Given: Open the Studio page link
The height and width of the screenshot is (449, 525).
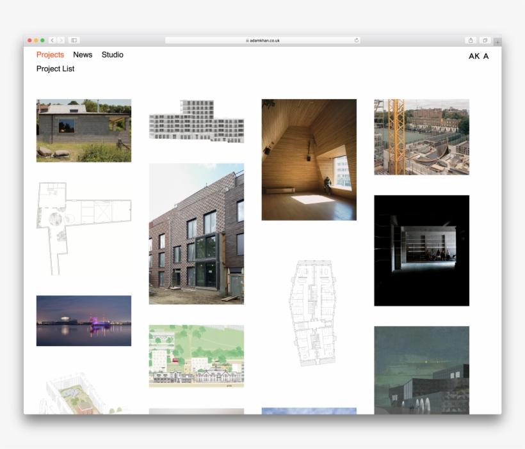Looking at the screenshot, I should [x=112, y=55].
